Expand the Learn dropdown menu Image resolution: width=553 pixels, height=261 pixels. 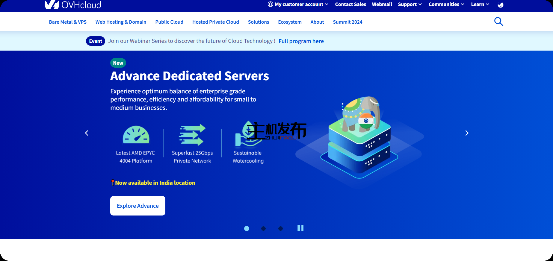(480, 4)
